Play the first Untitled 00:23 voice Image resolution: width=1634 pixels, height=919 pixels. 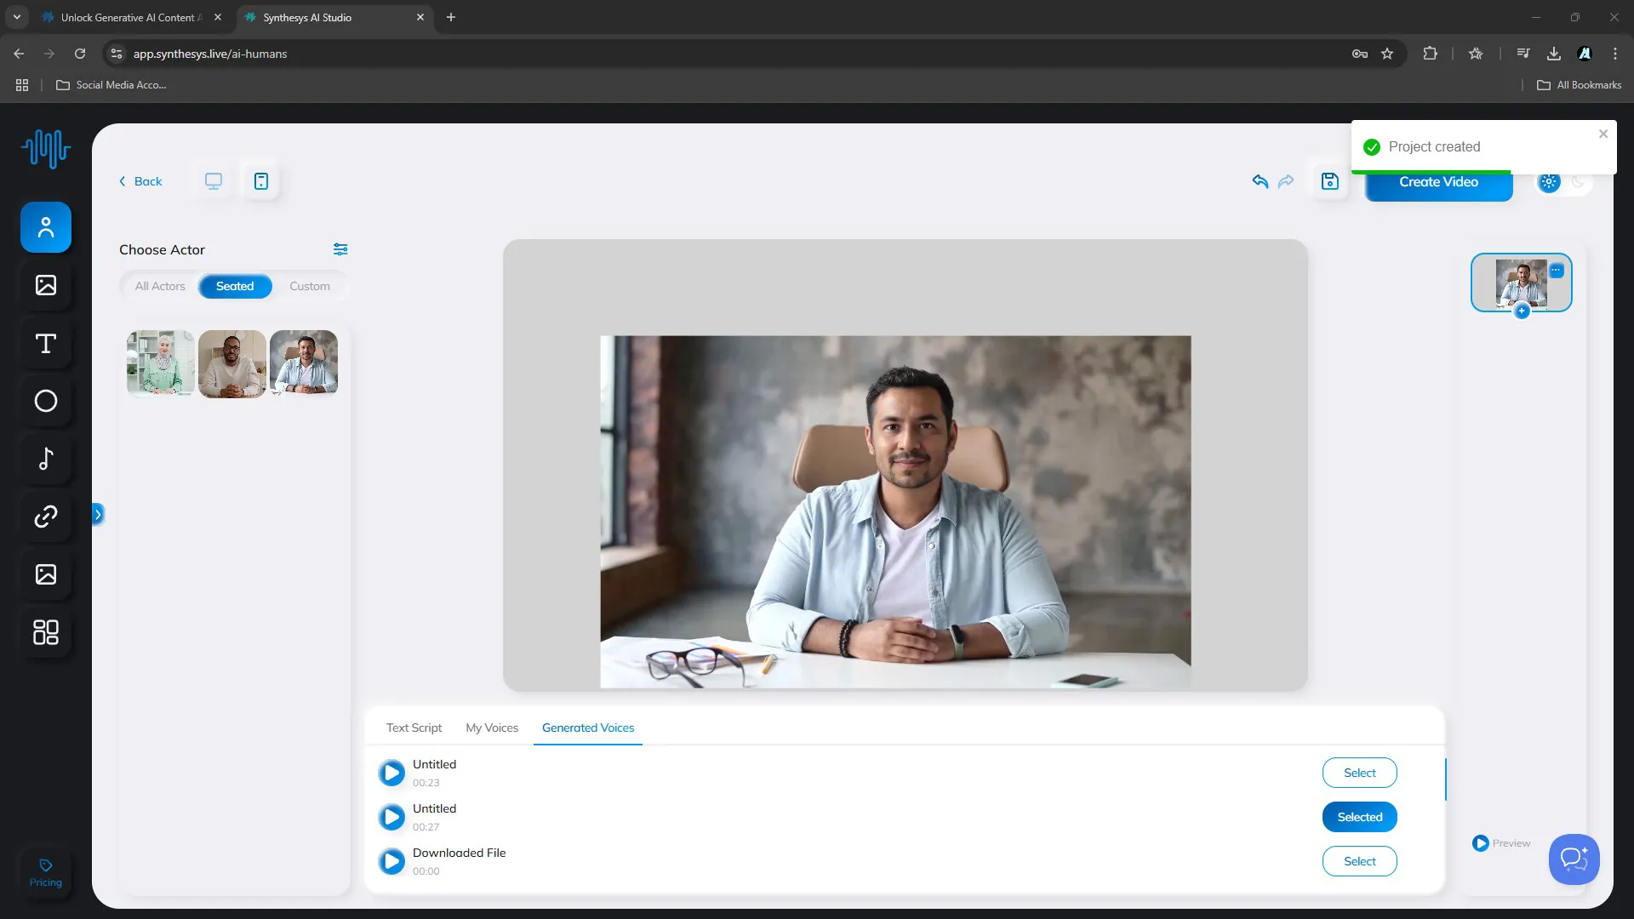click(x=391, y=773)
